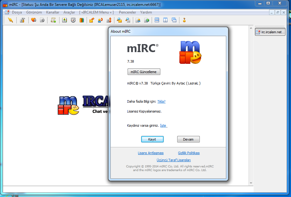
Task: Click the status window icon beside Dosya
Action: click(x=7, y=12)
